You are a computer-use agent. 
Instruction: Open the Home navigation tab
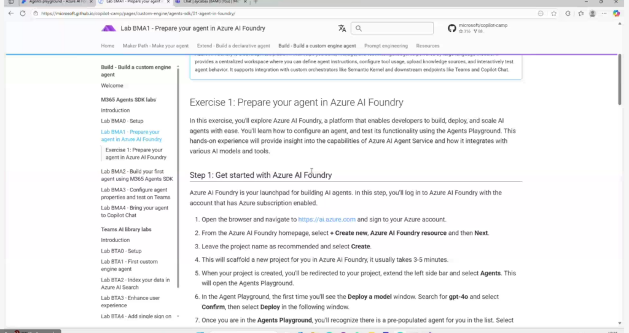tap(107, 45)
